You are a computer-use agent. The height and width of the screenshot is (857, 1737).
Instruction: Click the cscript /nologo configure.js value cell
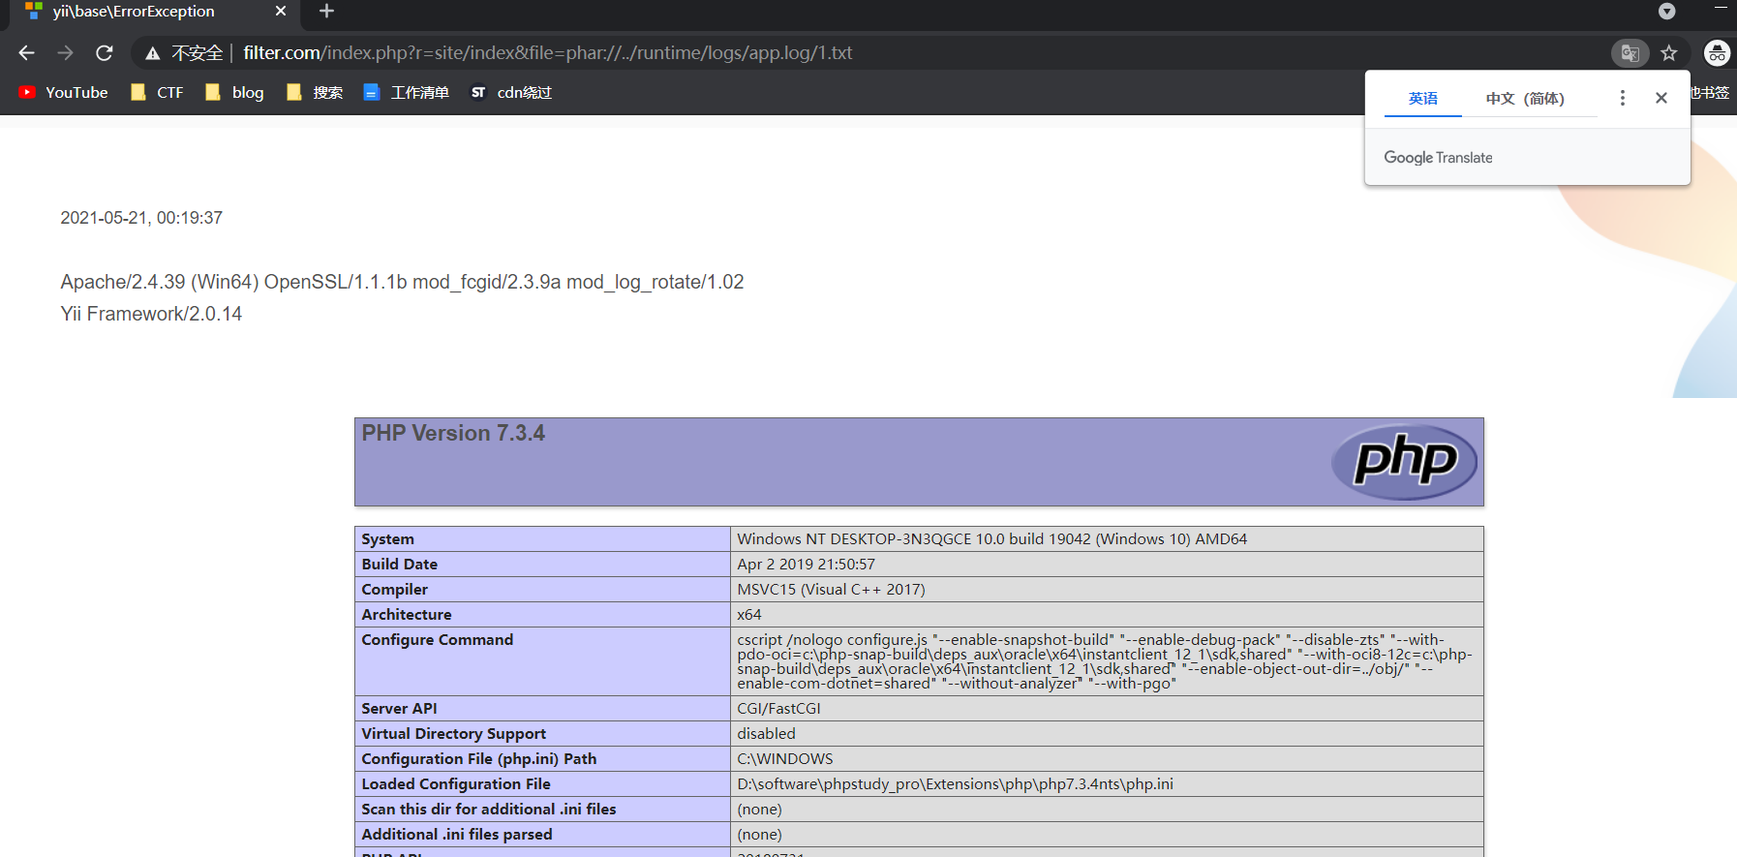pos(1107,661)
